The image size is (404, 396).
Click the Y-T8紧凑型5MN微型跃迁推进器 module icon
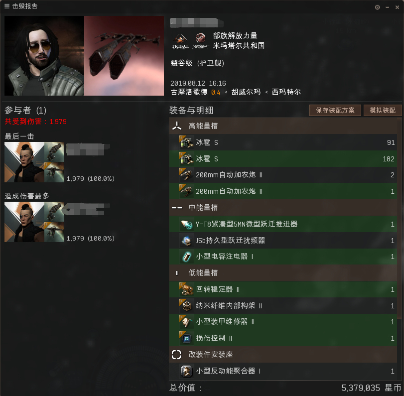[186, 224]
